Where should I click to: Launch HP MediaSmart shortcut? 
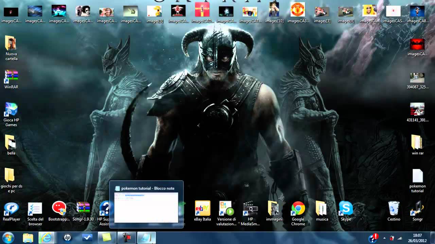click(250, 214)
